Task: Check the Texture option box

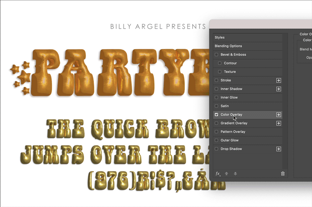Action: tap(220, 72)
